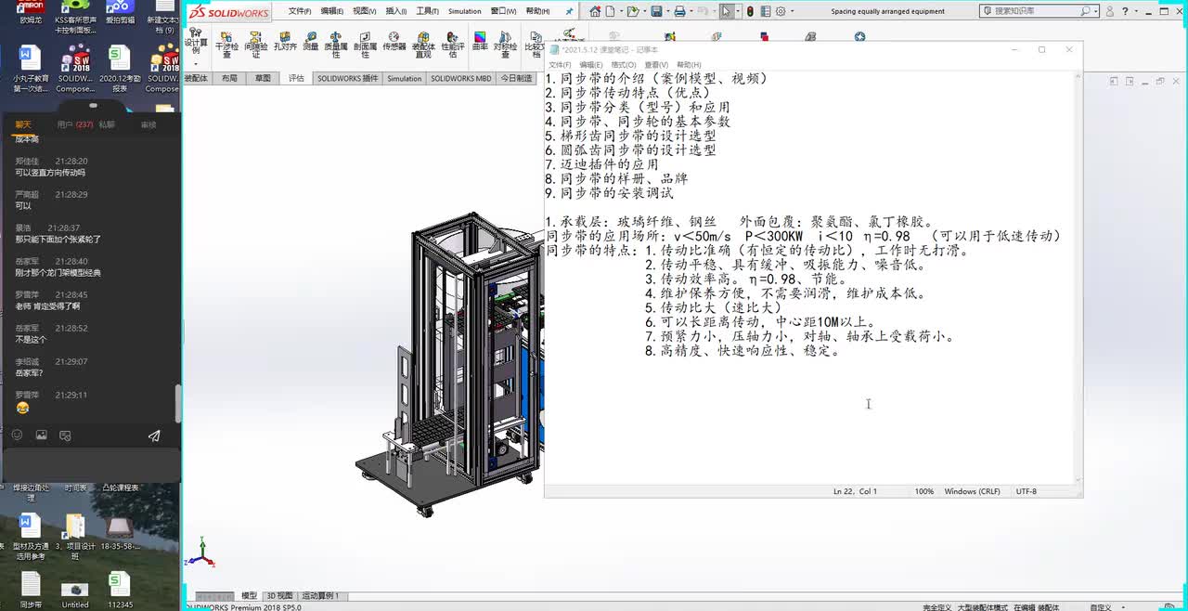Viewport: 1188px width, 611px height.
Task: Click the Rebuild traffic light icon
Action: (750, 11)
